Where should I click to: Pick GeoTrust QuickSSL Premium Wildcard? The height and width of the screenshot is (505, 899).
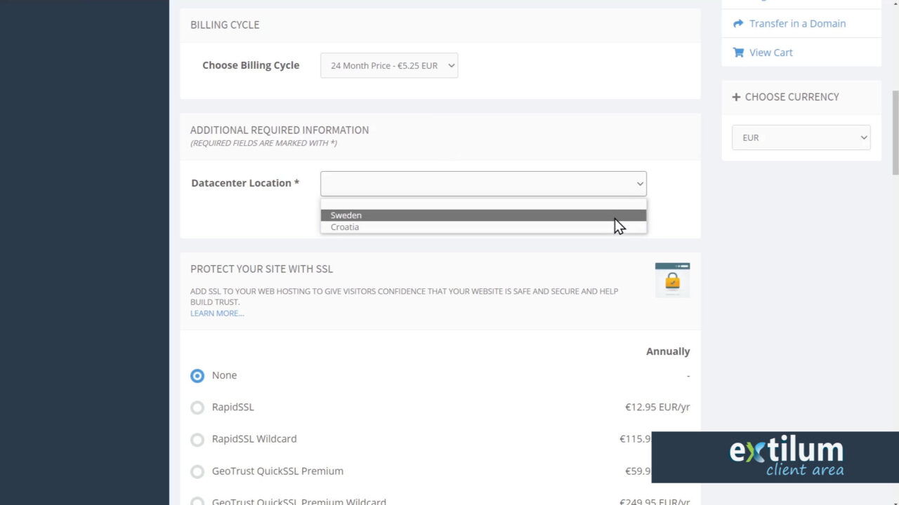(197, 501)
